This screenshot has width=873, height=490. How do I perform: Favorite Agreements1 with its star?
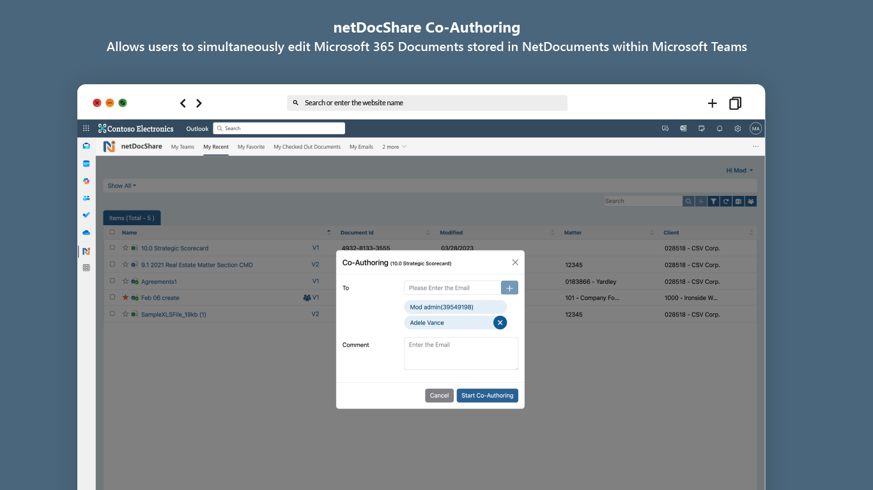tap(125, 281)
